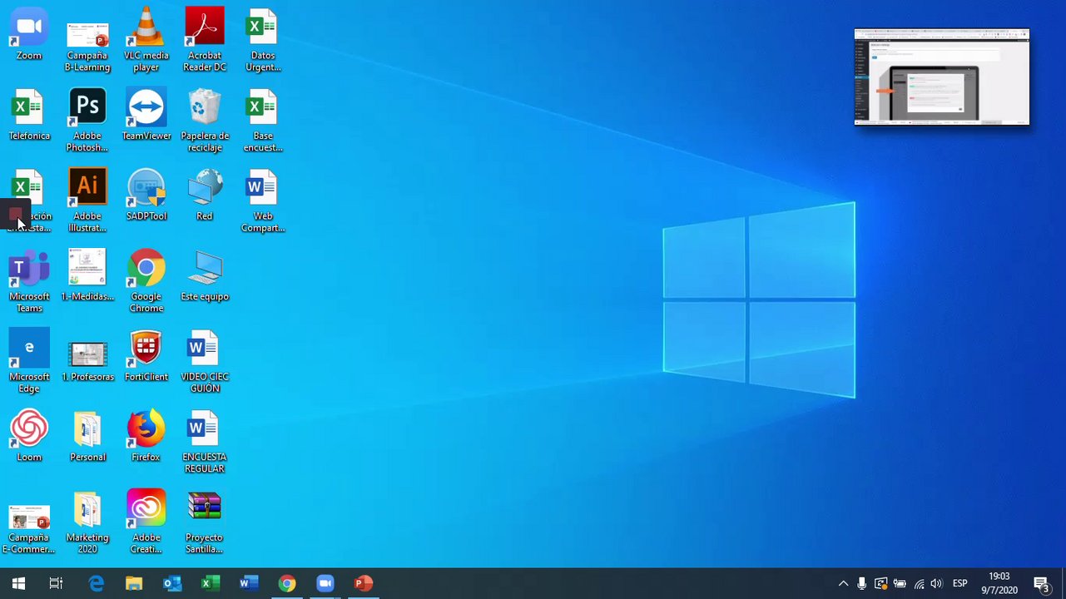Launch Google Chrome from desktop
The height and width of the screenshot is (599, 1066).
[146, 281]
